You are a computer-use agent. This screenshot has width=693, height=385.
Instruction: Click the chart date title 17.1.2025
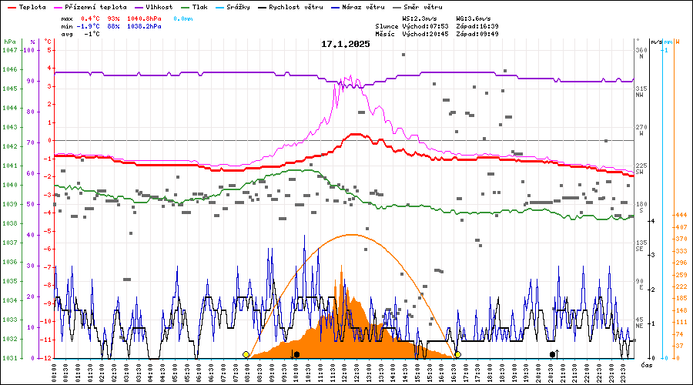tap(346, 44)
